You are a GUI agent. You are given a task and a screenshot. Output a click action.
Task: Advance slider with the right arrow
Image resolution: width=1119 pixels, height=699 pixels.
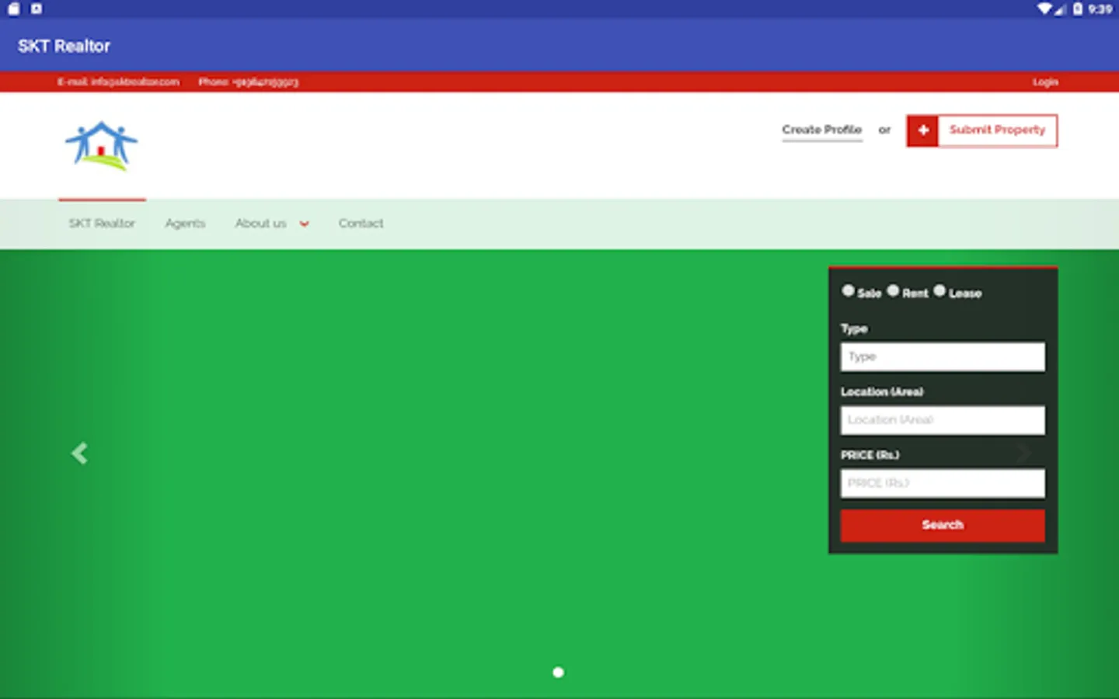[1024, 453]
